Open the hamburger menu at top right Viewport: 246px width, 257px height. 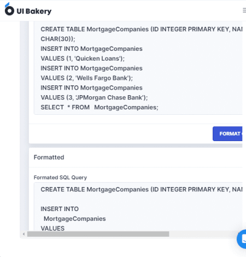(x=244, y=10)
